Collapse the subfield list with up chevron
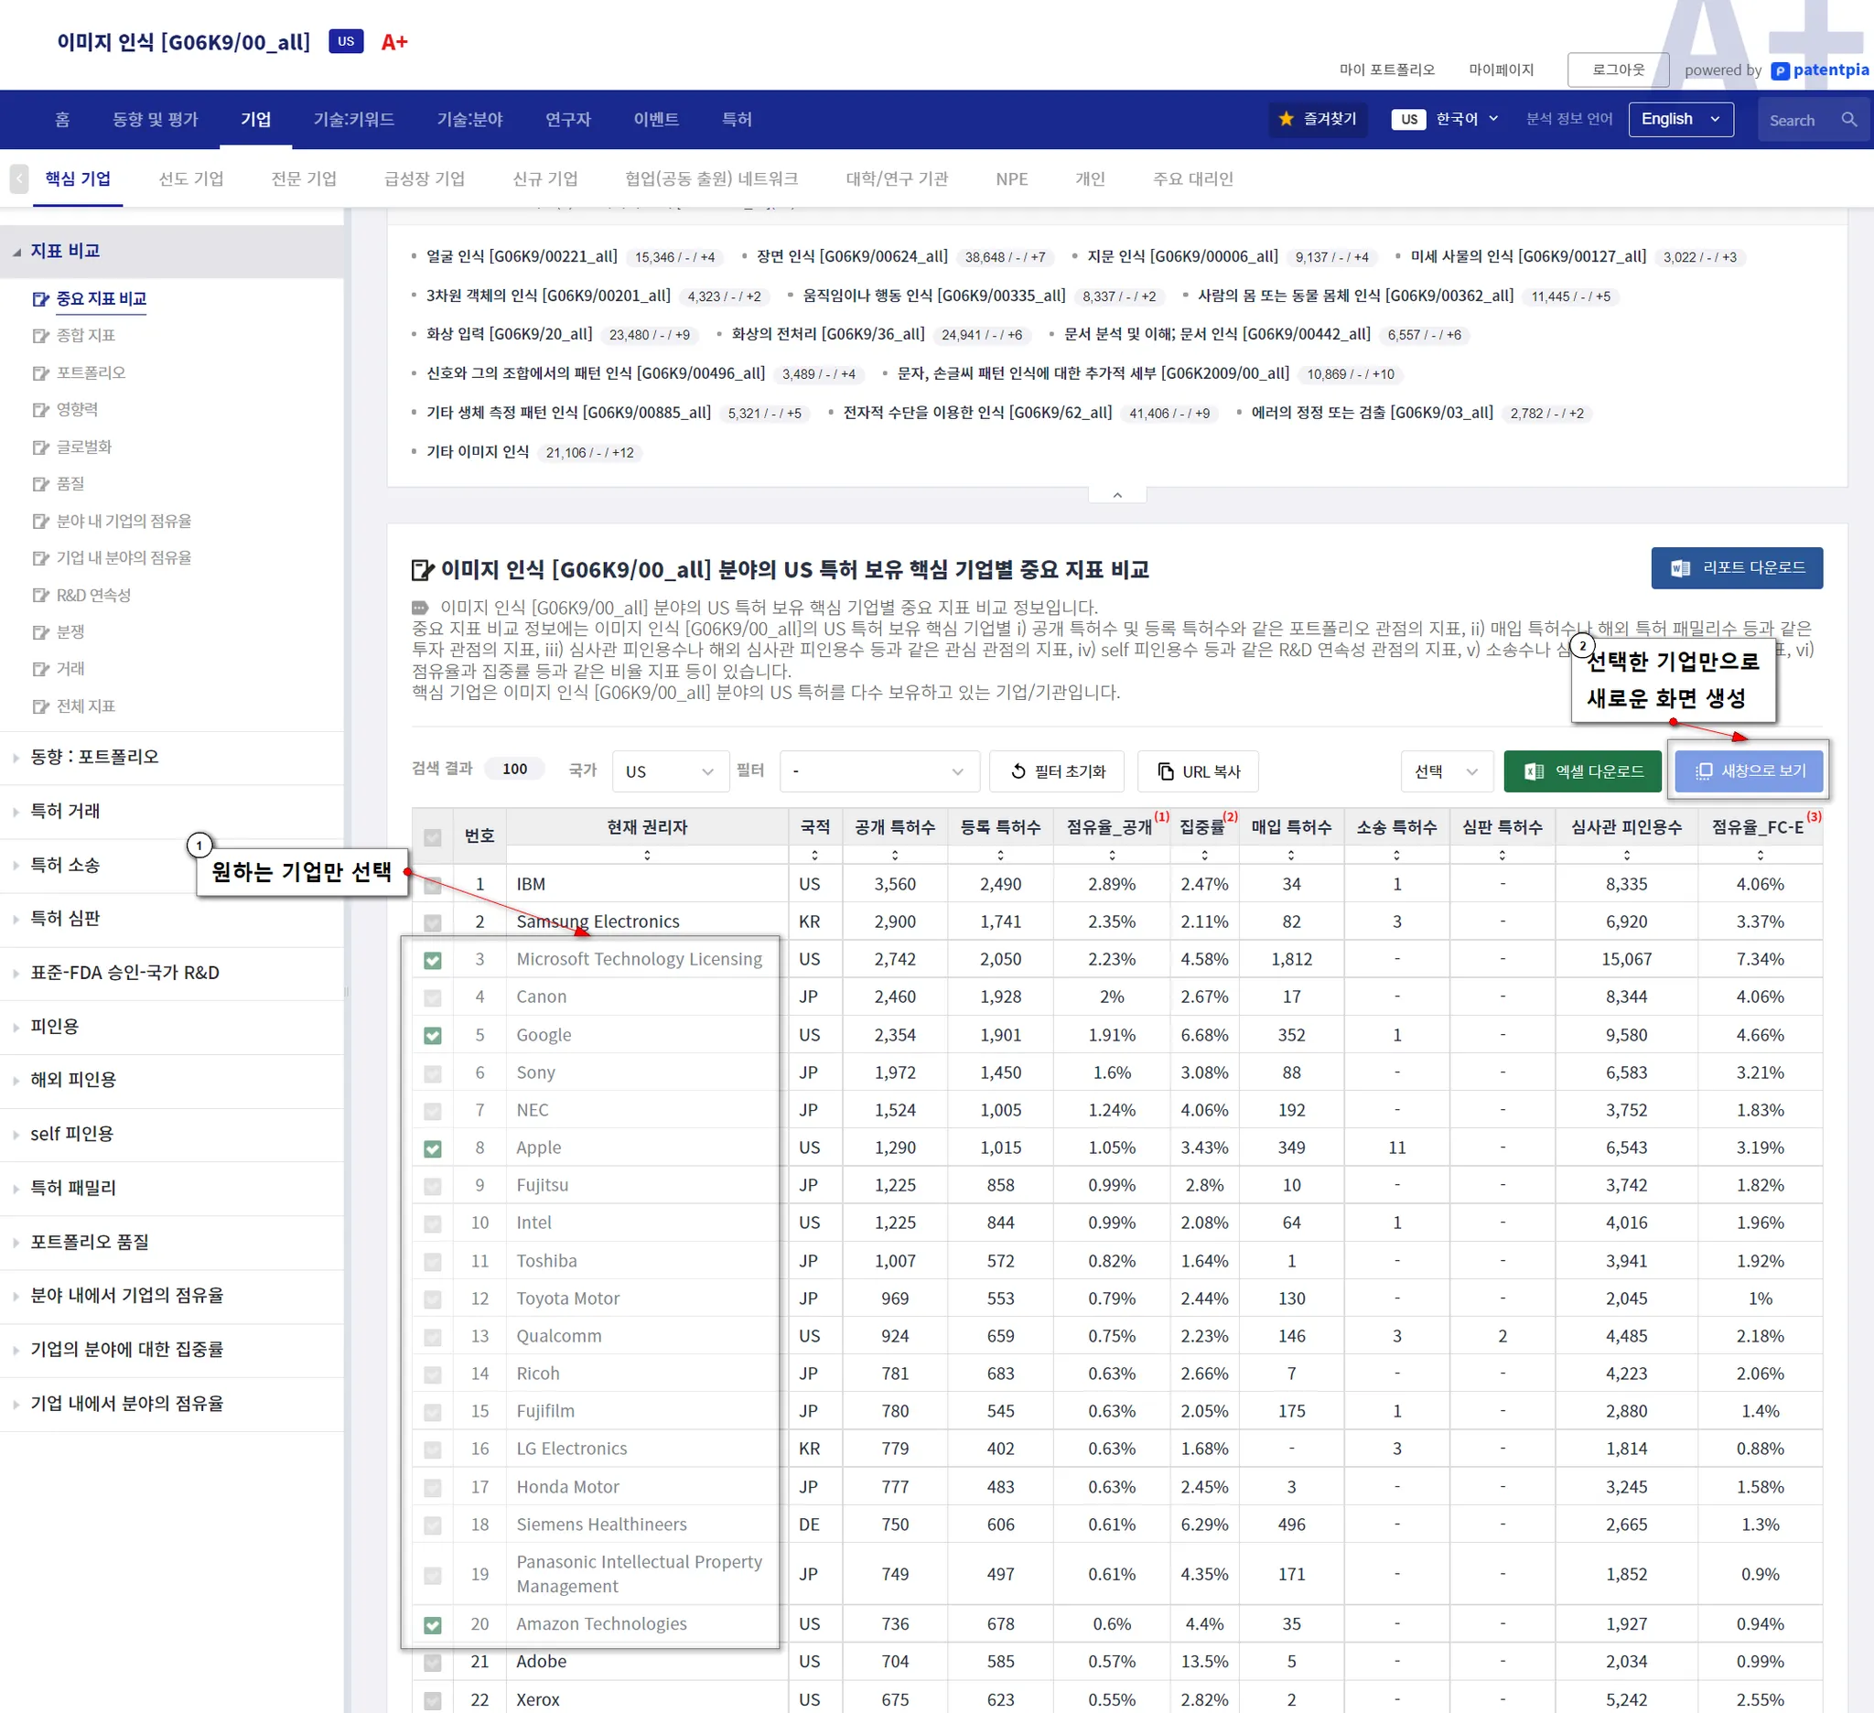The width and height of the screenshot is (1874, 1713). click(x=1116, y=495)
